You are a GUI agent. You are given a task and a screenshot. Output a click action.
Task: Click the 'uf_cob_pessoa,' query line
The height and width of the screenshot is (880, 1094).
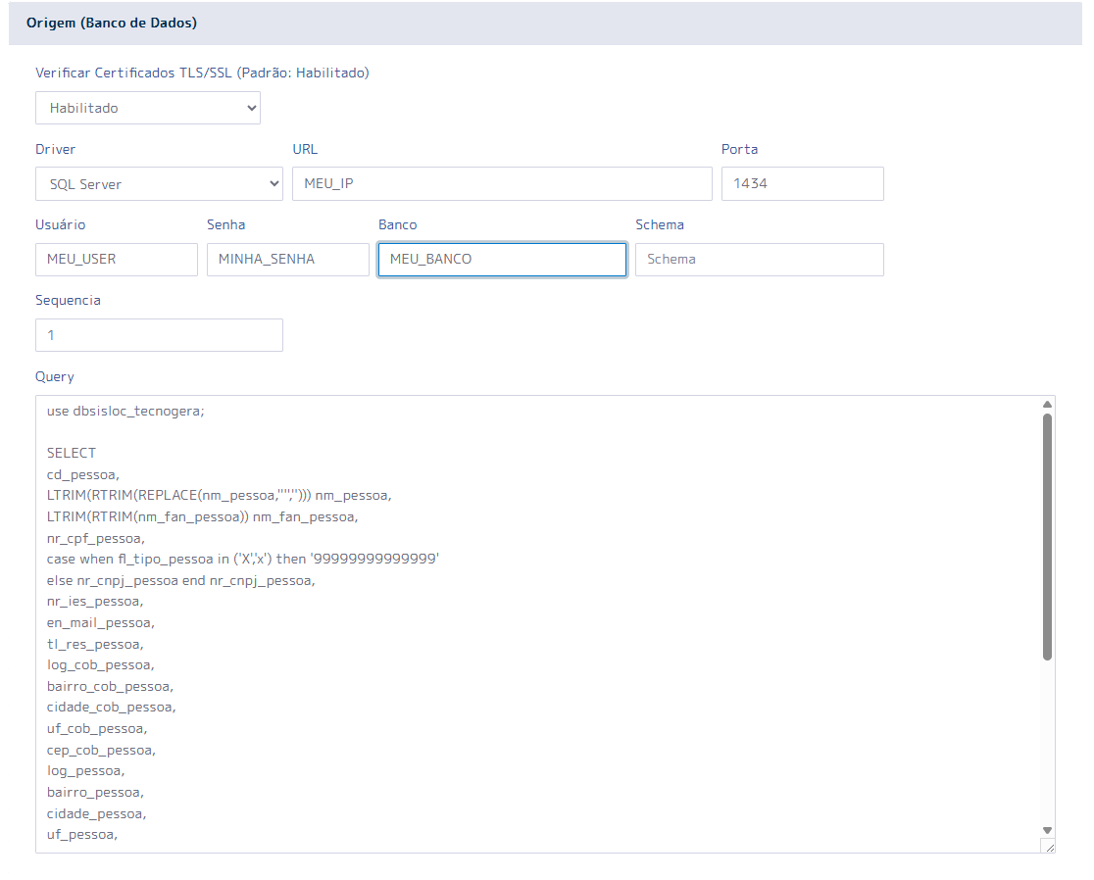(x=97, y=729)
